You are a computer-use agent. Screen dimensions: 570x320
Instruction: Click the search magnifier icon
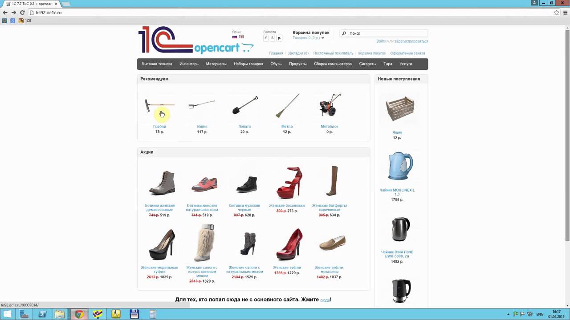344,33
